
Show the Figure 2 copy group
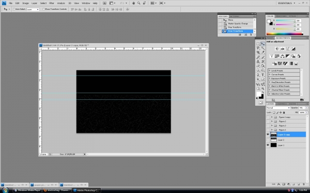point(268,117)
